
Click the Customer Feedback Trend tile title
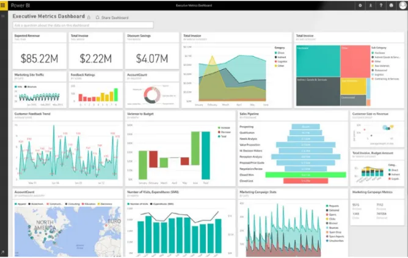pyautogui.click(x=32, y=114)
